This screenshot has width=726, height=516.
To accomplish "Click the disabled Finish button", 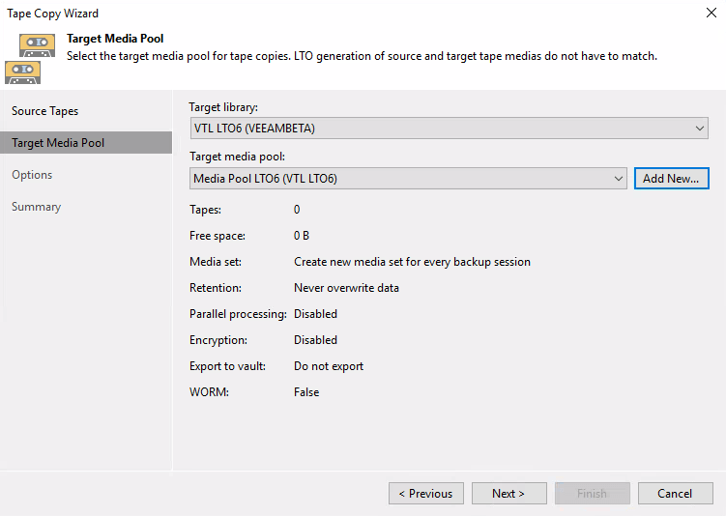I will 593,494.
